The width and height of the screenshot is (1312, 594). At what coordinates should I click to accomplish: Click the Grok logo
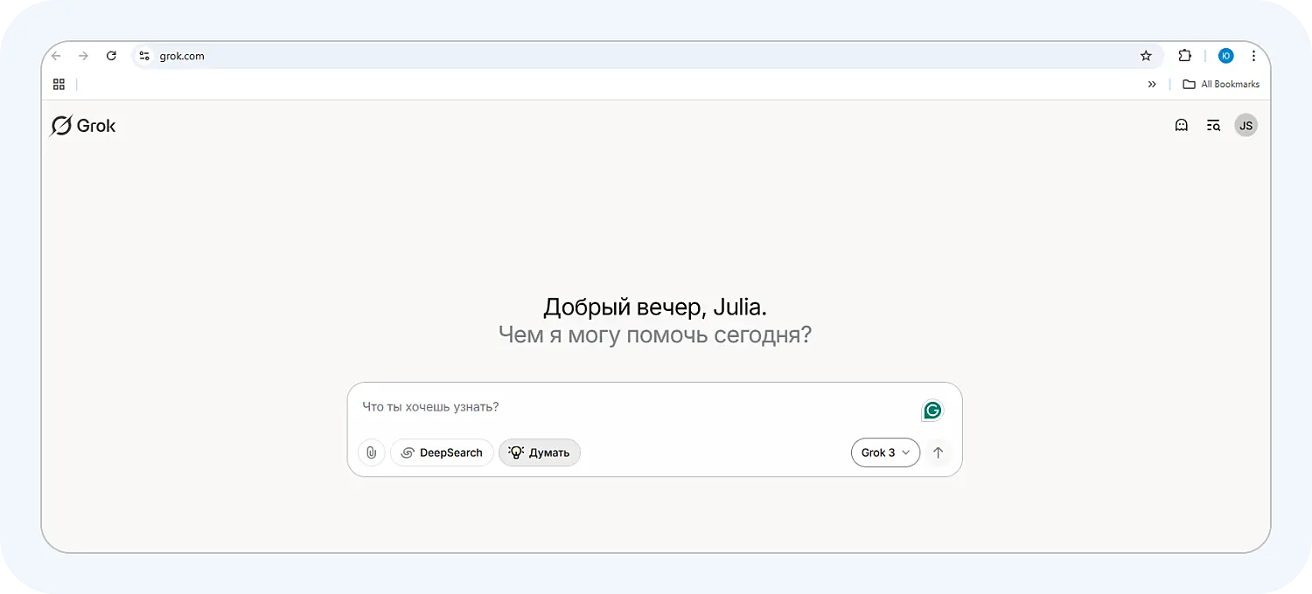[83, 126]
